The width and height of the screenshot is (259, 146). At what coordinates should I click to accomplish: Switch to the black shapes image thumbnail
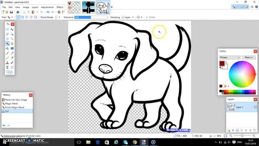pyautogui.click(x=89, y=7)
